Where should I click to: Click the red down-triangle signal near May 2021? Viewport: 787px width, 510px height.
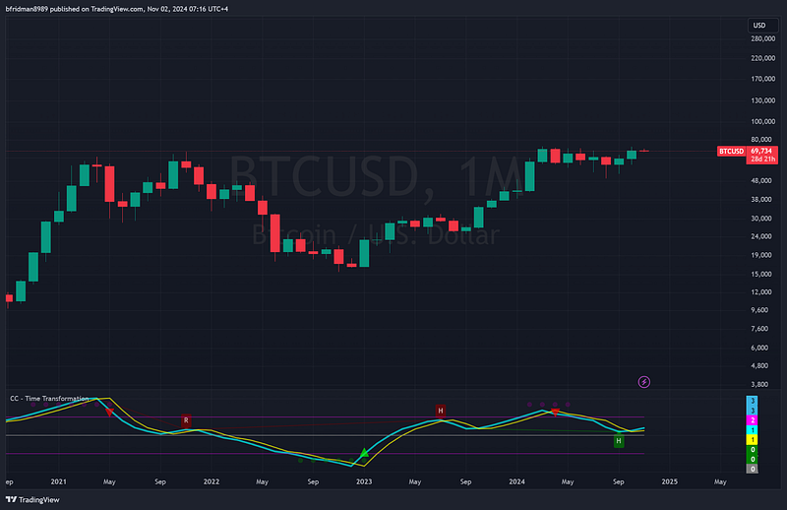click(x=109, y=413)
